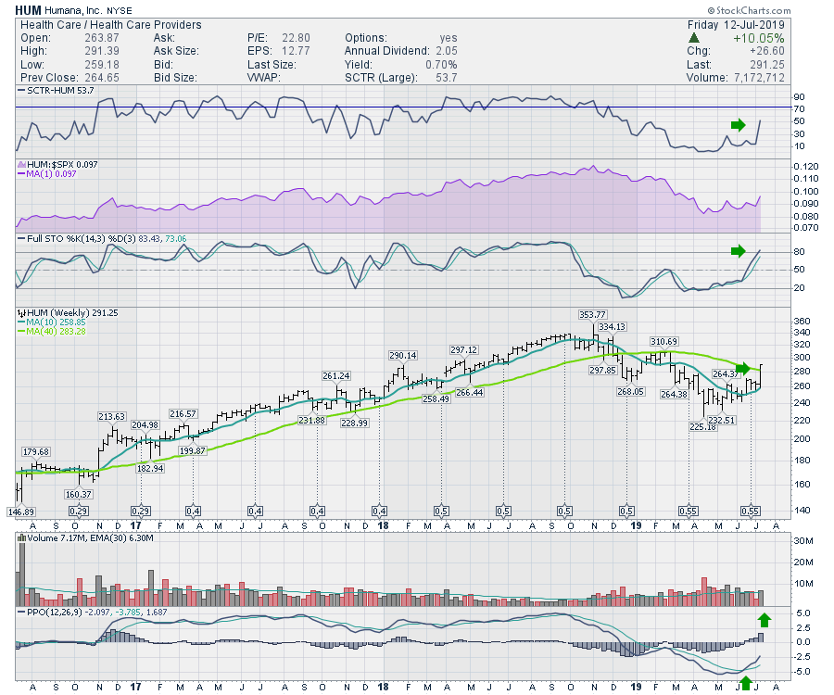Screen dimensions: 834x695
Task: Click the 266.44 price label
Action: tap(470, 392)
